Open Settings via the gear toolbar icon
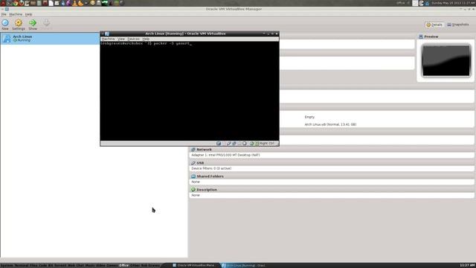The image size is (476, 268). tap(19, 23)
